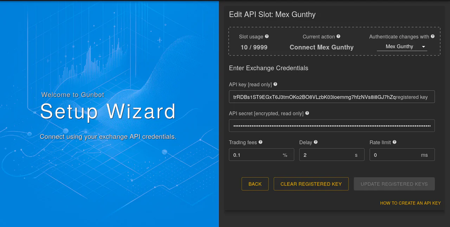The height and width of the screenshot is (227, 450).
Task: Click UPDATE REGISTERED KEYS button
Action: point(394,184)
